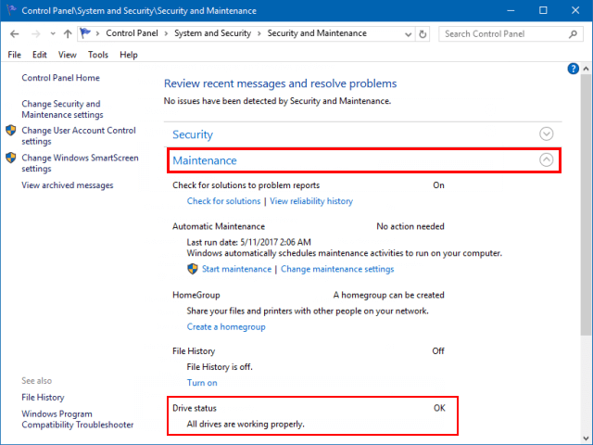Click the Control Panel flag icon in address bar
593x445 pixels.
[x=88, y=33]
